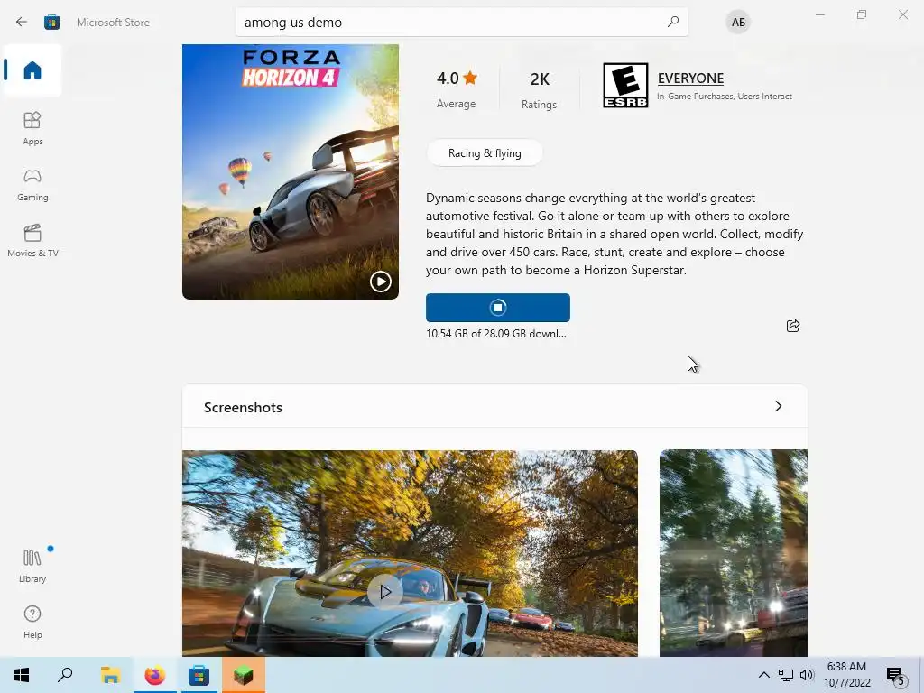Open the Home tab in the sidebar

tap(32, 70)
